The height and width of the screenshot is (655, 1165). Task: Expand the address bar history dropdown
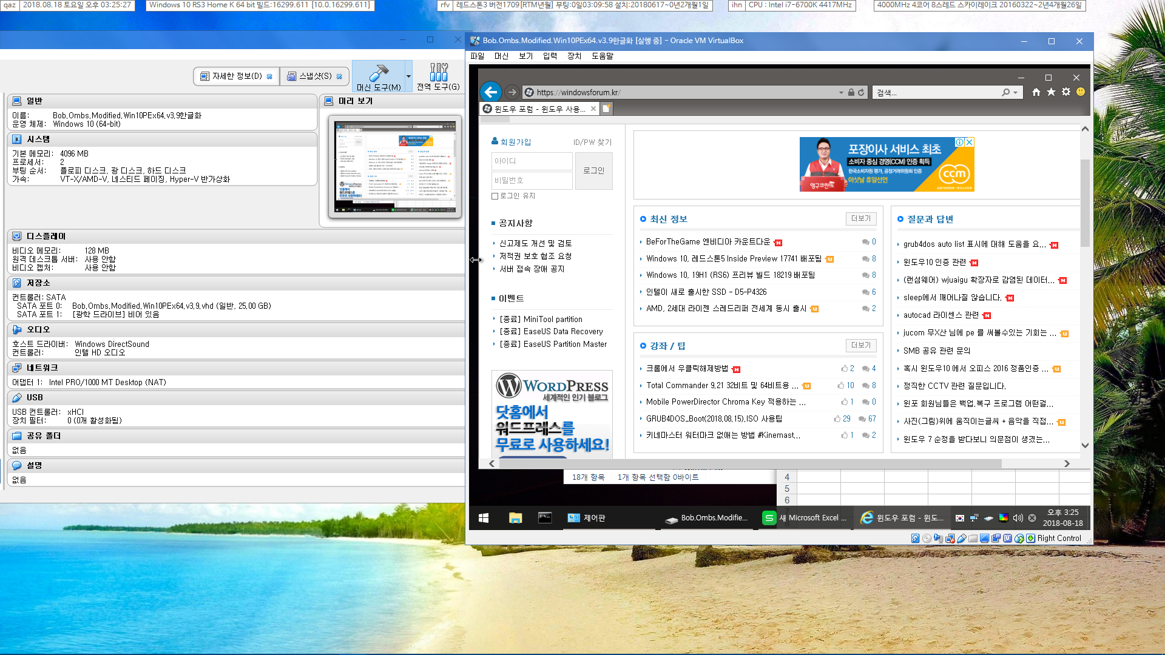tap(841, 93)
